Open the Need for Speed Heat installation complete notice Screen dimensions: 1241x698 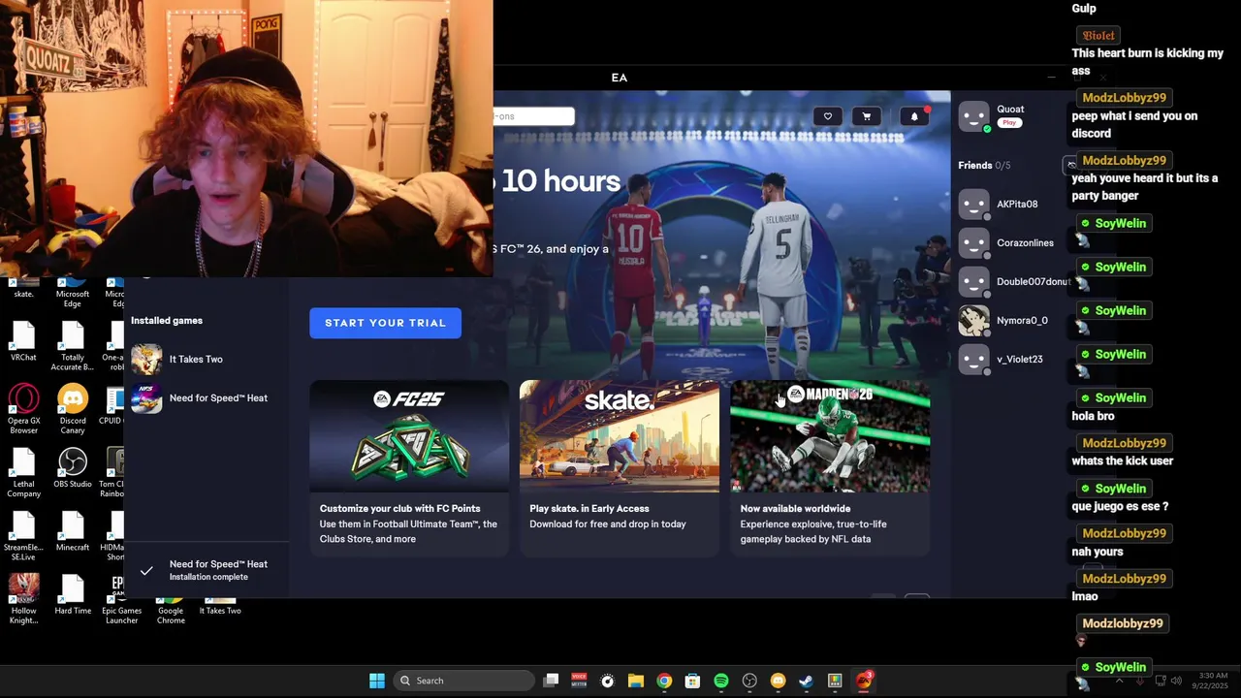[x=207, y=570]
